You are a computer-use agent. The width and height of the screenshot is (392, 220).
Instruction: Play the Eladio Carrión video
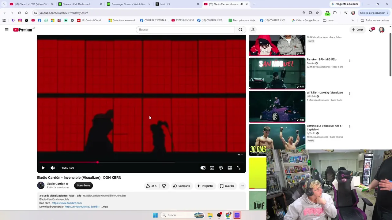(43, 168)
